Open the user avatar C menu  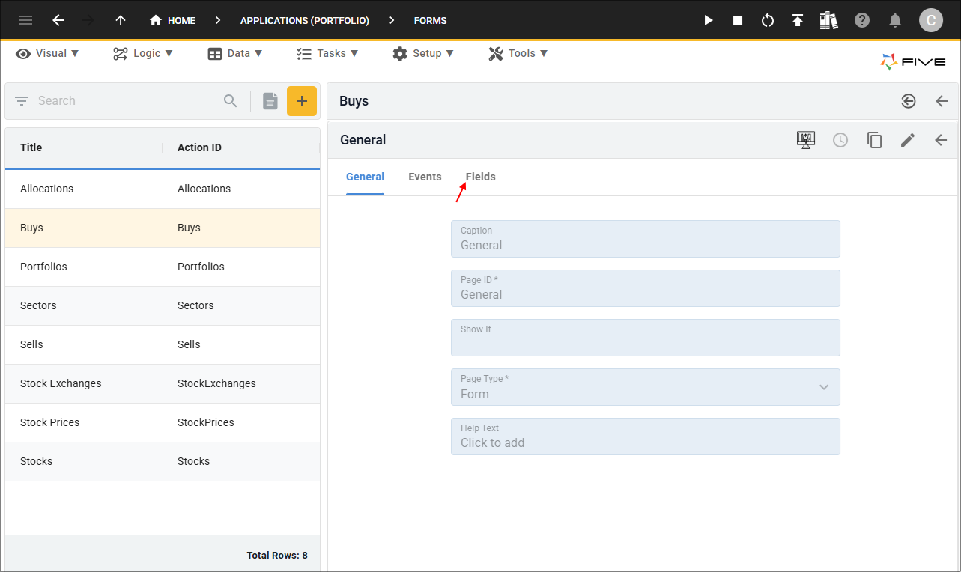point(931,20)
